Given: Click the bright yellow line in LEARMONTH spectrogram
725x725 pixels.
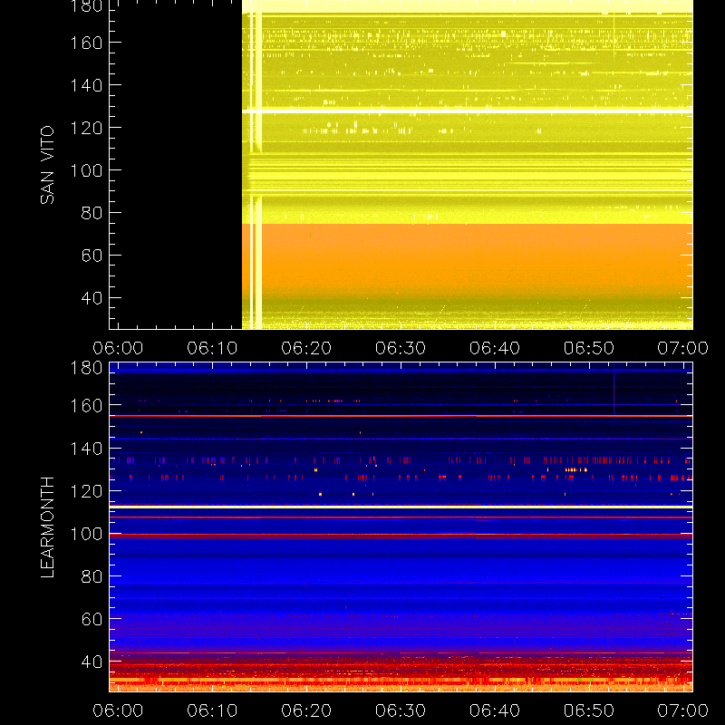Looking at the screenshot, I should [401, 507].
